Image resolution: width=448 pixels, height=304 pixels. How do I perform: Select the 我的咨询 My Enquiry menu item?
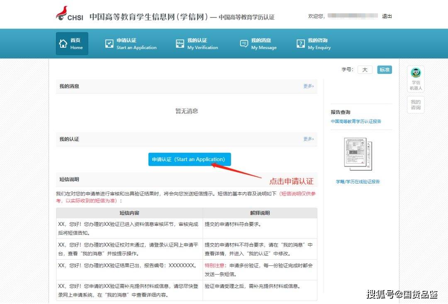[x=319, y=44]
